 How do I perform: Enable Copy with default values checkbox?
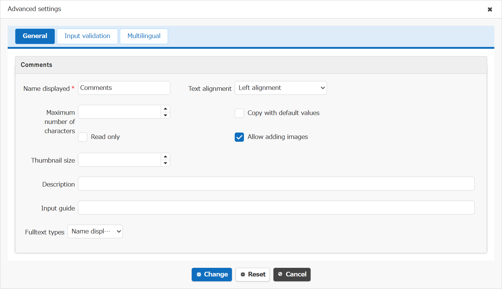[239, 113]
